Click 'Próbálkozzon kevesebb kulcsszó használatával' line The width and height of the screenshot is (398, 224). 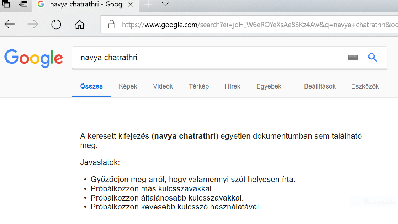176,207
